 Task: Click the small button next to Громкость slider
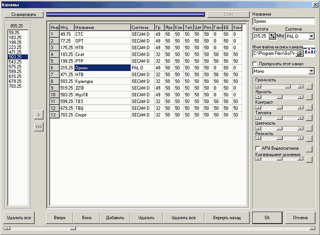309,86
